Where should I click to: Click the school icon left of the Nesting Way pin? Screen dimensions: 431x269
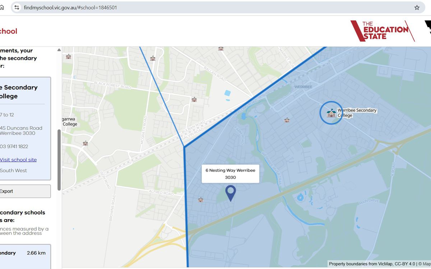coord(201,200)
